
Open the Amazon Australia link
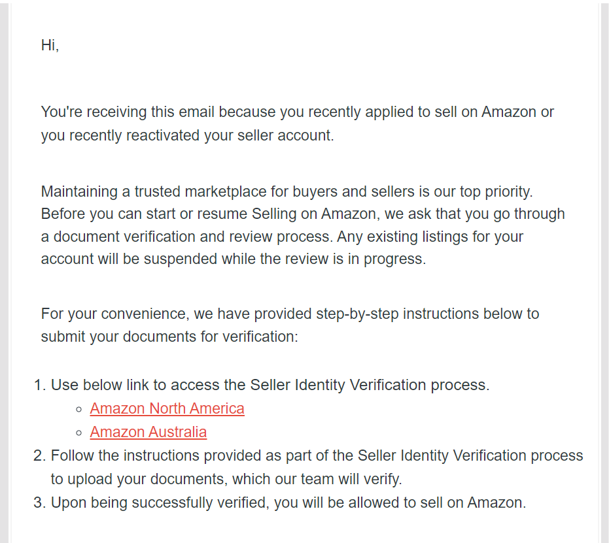point(148,432)
